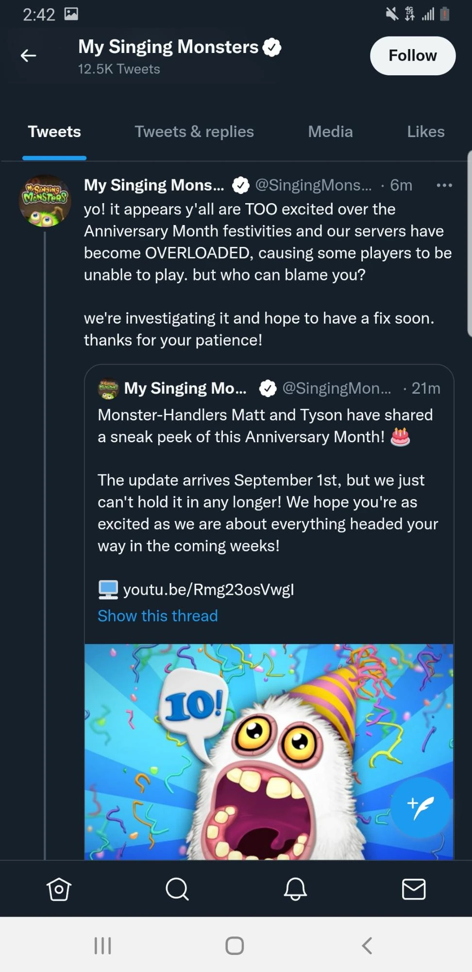Image resolution: width=472 pixels, height=972 pixels.
Task: Open Show this thread link
Action: (158, 616)
